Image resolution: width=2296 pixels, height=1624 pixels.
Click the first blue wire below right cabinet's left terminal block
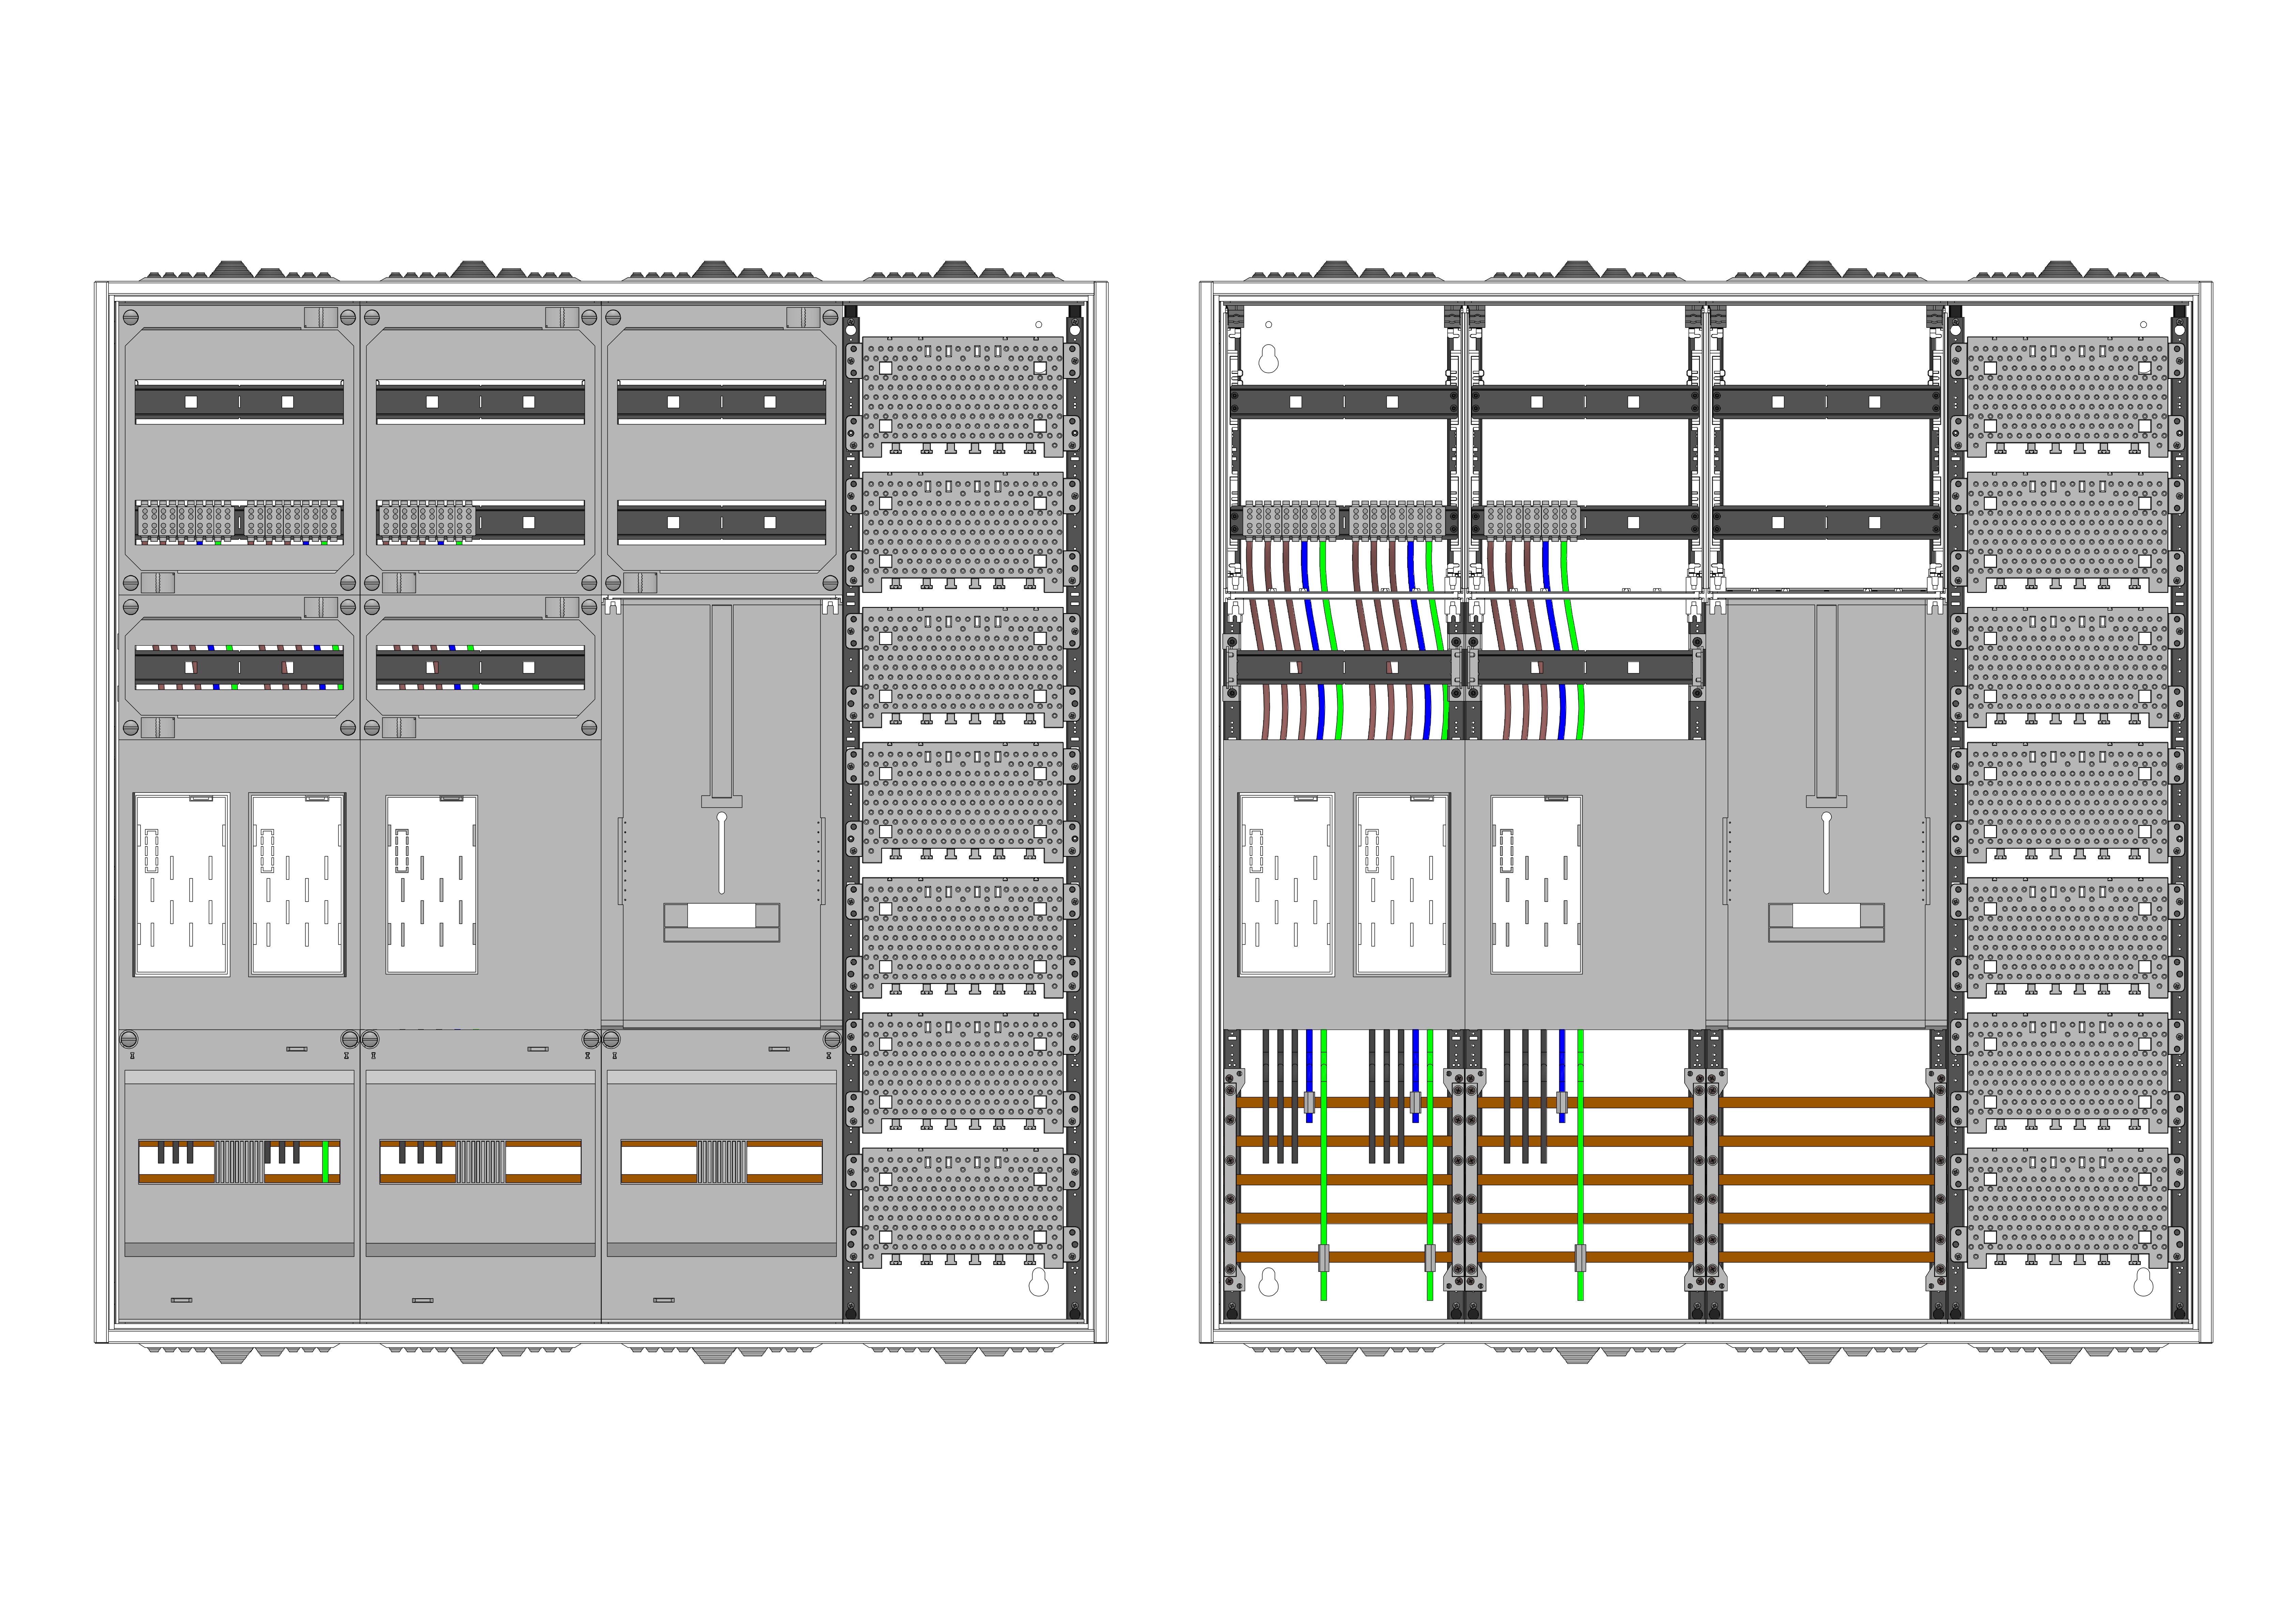pos(1305,565)
